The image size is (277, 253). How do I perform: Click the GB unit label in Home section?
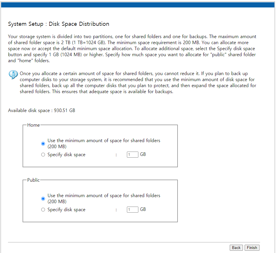pos(143,154)
